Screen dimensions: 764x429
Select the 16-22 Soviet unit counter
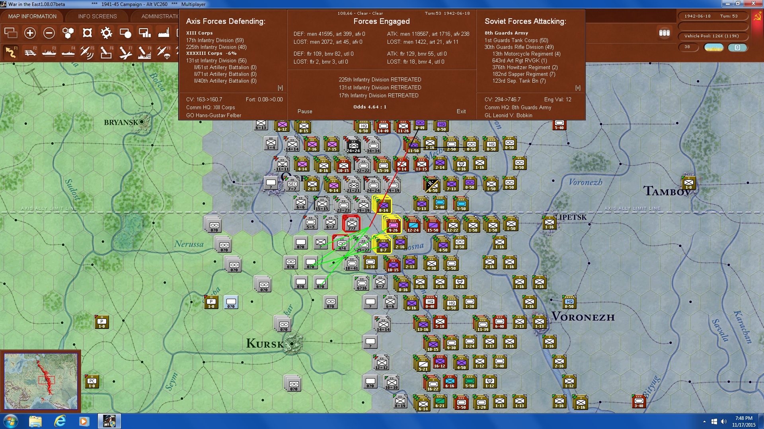[x=433, y=384]
